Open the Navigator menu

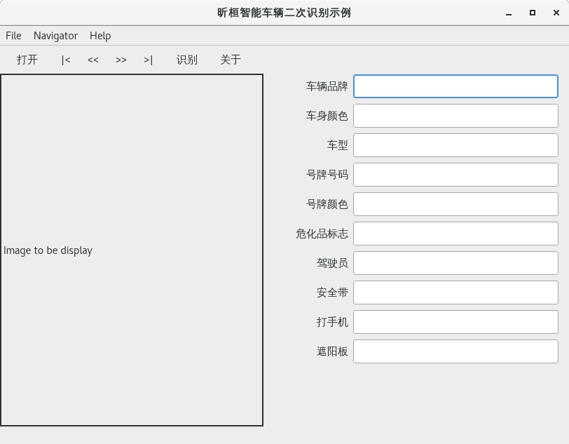[55, 36]
